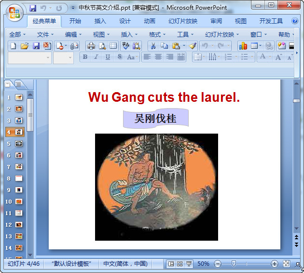
Task: Click the “默认设计模板” theme indicator
Action: 71,264
